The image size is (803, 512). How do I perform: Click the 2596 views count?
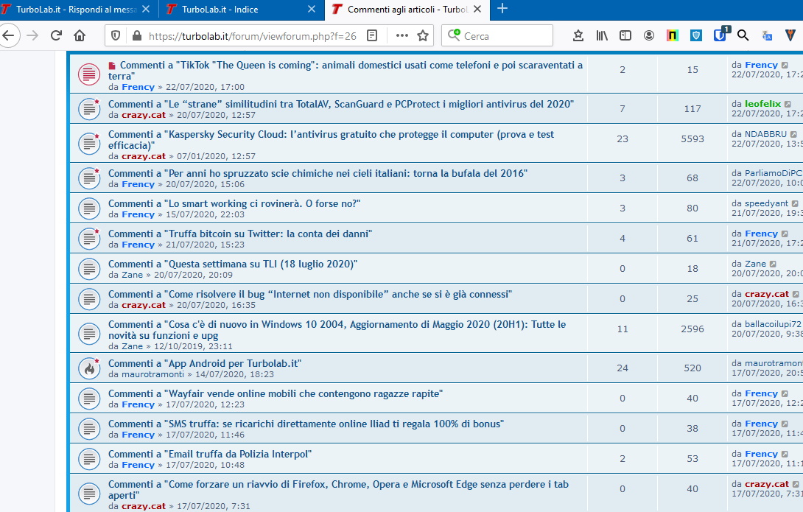click(692, 329)
